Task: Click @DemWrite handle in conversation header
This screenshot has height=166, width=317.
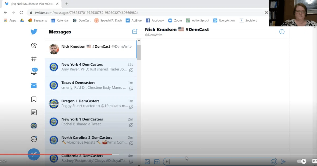Action: pyautogui.click(x=153, y=35)
